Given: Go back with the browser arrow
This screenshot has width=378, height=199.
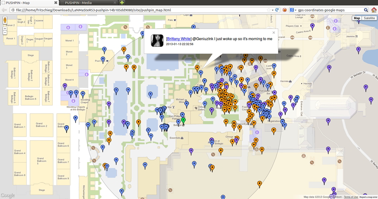Looking at the screenshot, I should tap(4, 10).
